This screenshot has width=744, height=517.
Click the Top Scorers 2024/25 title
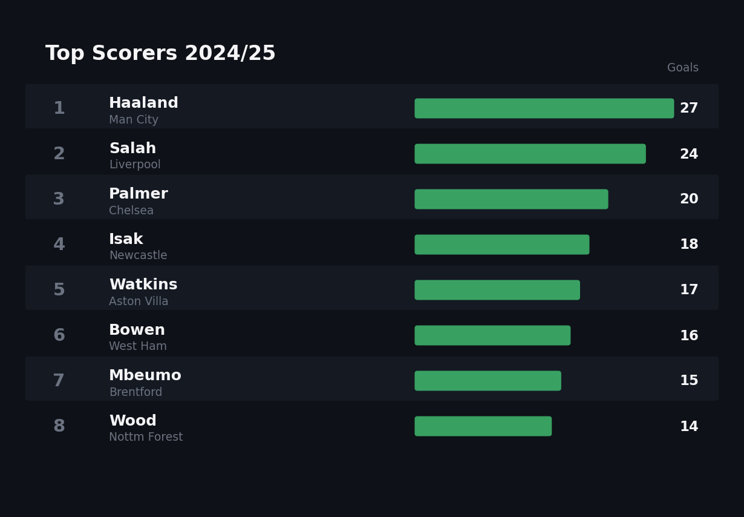pyautogui.click(x=160, y=53)
